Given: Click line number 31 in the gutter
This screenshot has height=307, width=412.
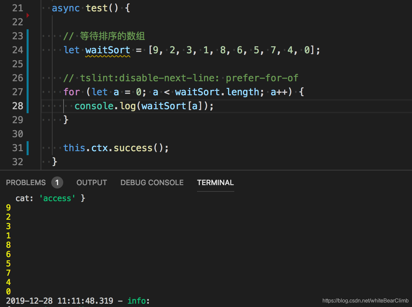Looking at the screenshot, I should tap(18, 148).
